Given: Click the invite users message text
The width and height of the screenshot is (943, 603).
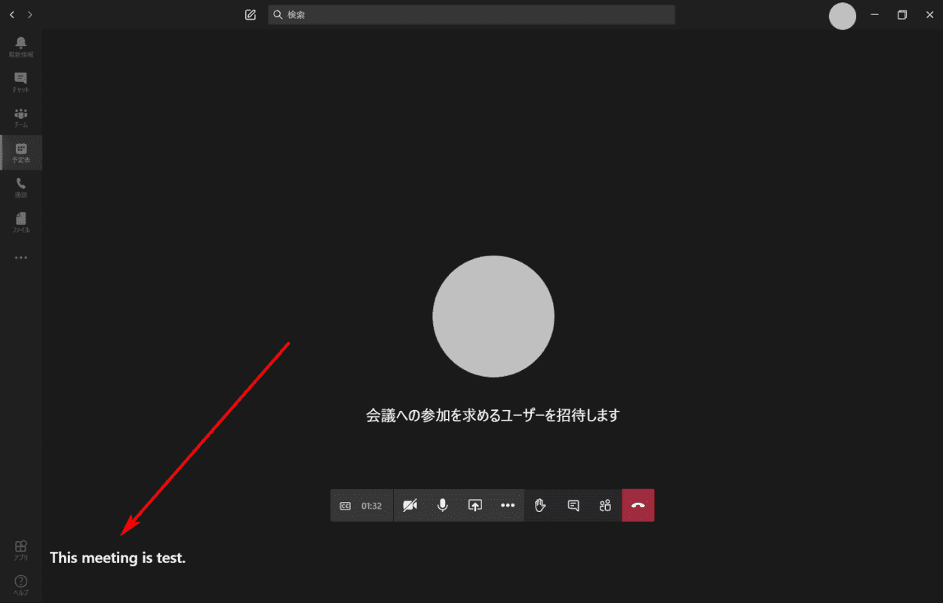Looking at the screenshot, I should 493,415.
